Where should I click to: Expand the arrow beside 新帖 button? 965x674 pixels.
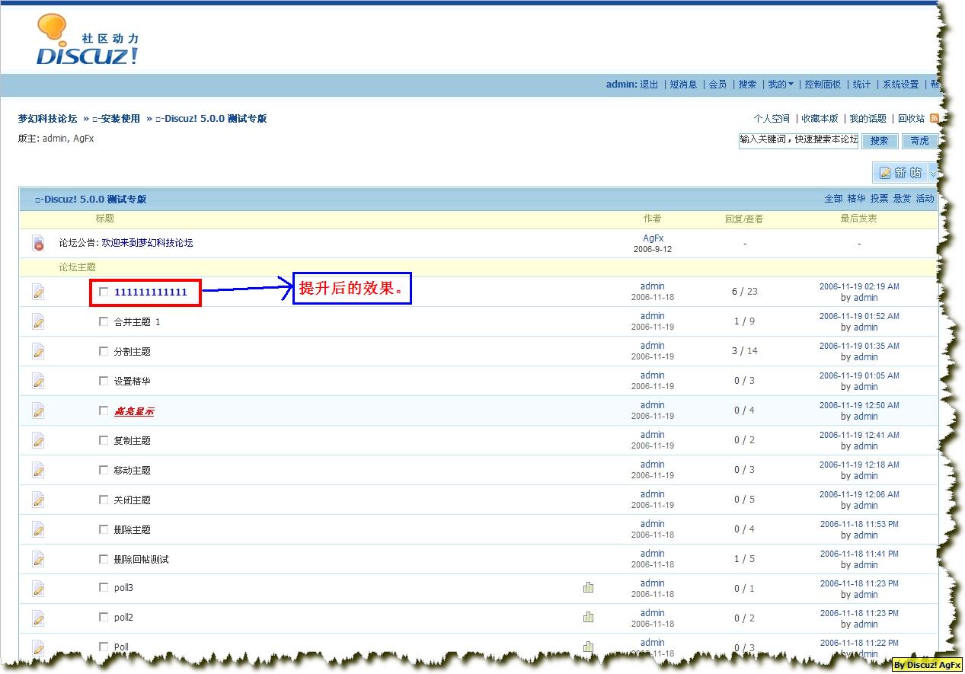click(933, 174)
